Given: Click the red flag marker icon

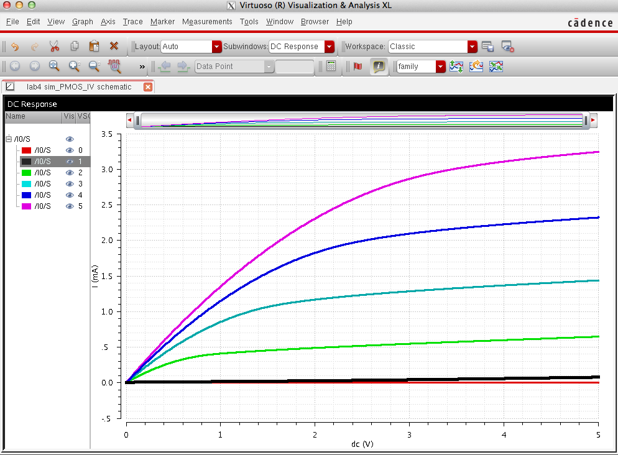Looking at the screenshot, I should (x=358, y=66).
